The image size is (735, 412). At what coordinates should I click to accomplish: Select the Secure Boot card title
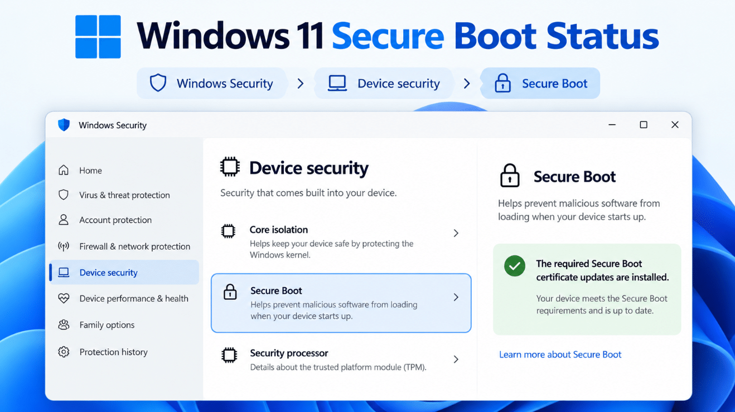point(276,290)
